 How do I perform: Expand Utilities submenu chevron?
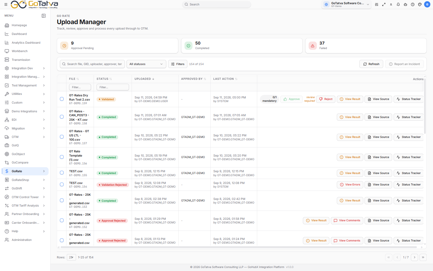[x=44, y=94]
